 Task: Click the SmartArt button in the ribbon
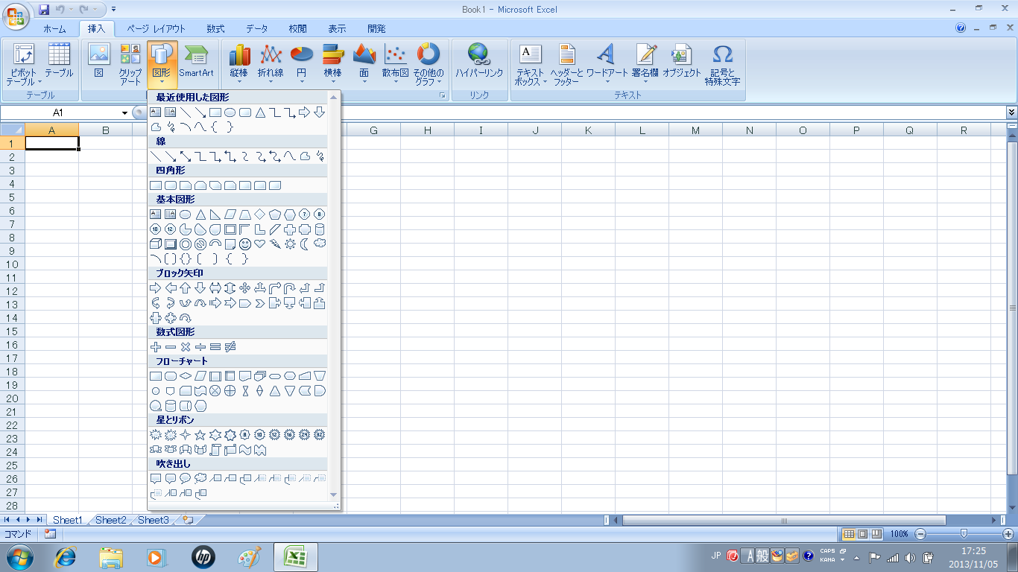(196, 61)
